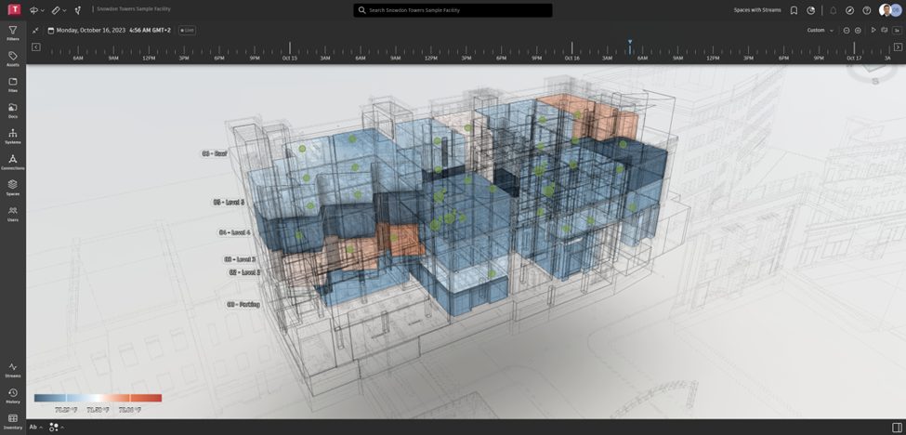Change the 3x playback speed
The width and height of the screenshot is (906, 435).
897,30
